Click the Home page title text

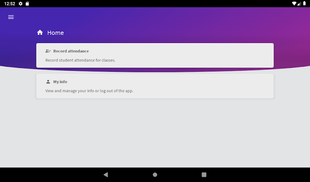tap(55, 33)
